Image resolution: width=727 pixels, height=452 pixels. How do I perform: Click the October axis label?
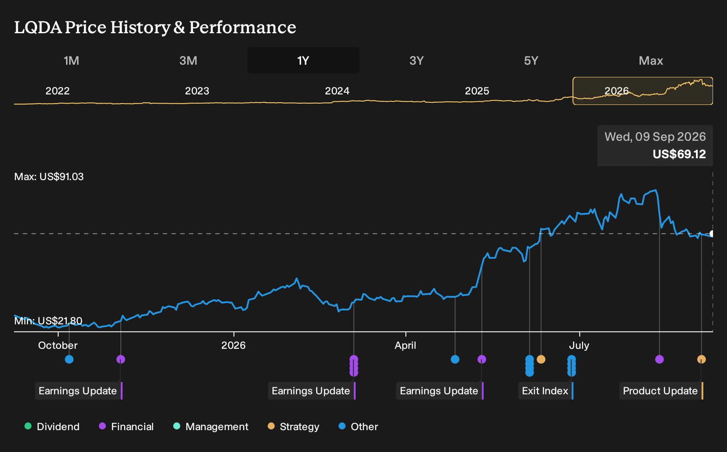tap(58, 345)
